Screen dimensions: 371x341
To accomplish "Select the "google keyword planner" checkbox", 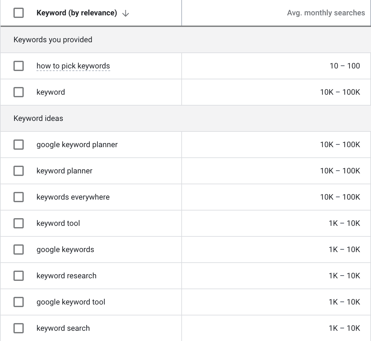I will [18, 145].
